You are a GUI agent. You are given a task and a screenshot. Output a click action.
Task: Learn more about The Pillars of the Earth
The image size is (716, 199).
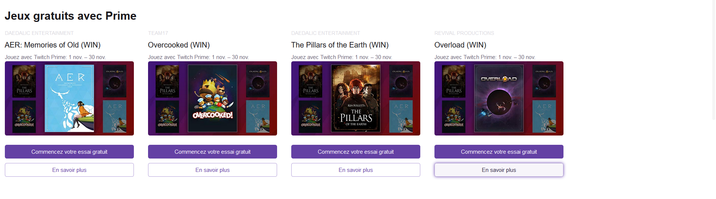pyautogui.click(x=356, y=170)
